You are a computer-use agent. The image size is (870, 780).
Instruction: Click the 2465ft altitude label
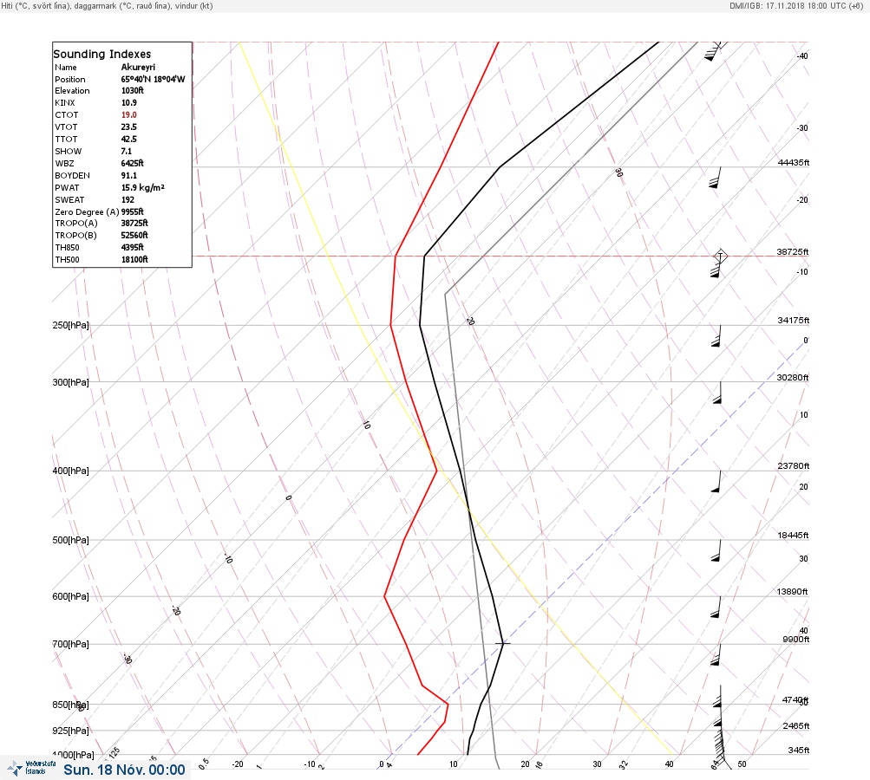coord(796,725)
